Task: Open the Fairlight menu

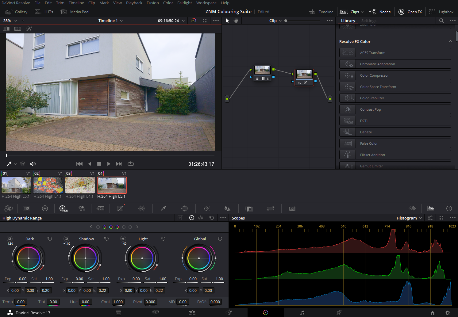Action: coord(185,3)
